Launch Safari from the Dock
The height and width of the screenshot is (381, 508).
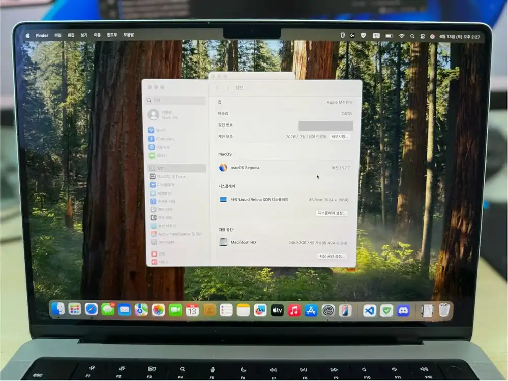[x=92, y=309]
